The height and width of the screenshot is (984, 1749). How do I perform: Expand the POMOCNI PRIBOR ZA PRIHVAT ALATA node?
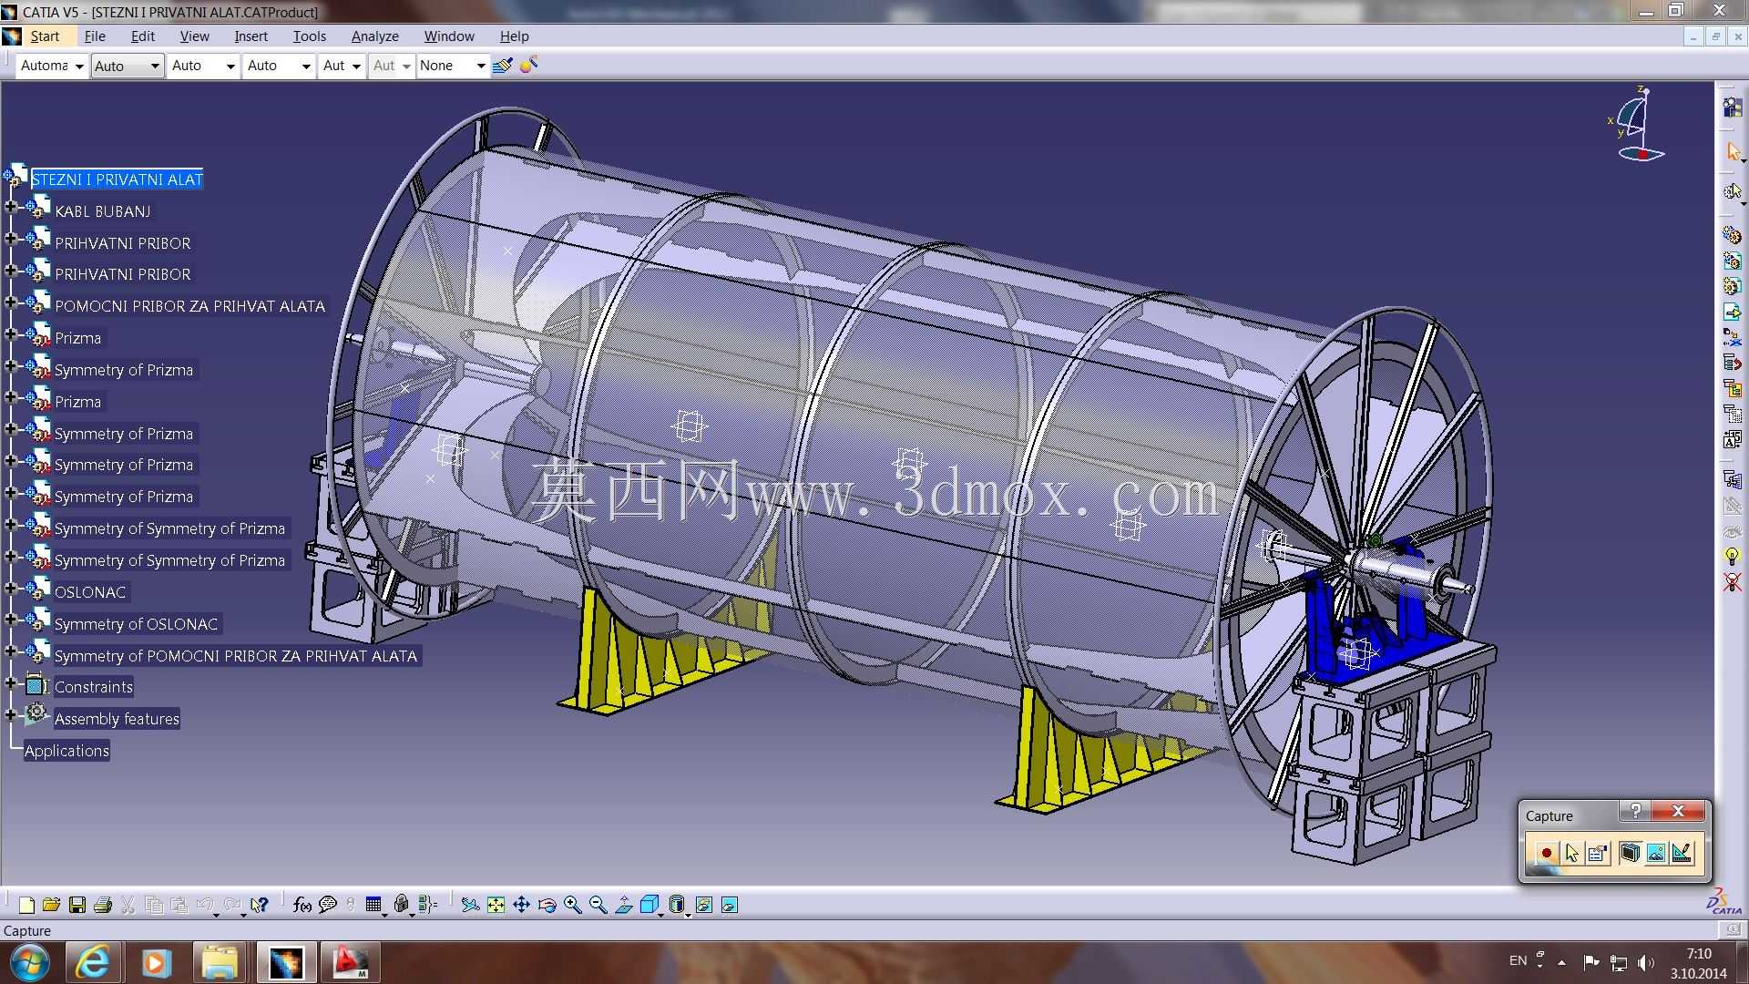point(11,302)
